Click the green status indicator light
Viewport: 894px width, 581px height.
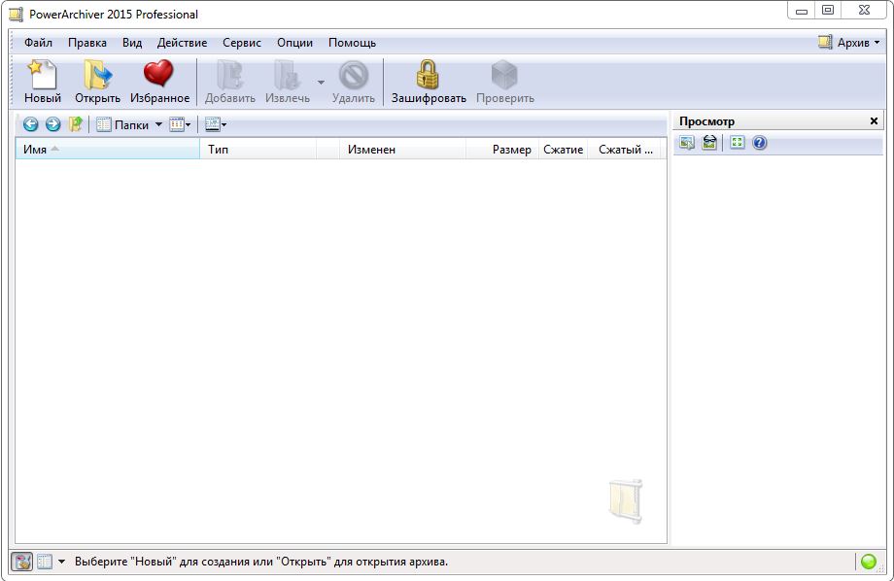[x=869, y=562]
